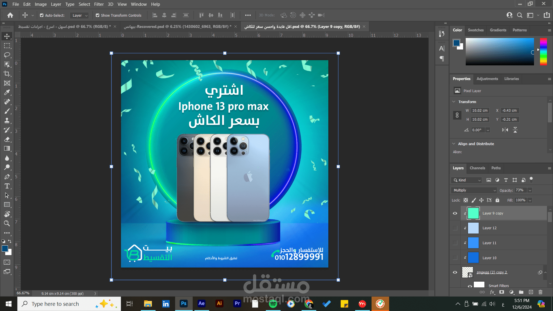Open the Multiply blend mode dropdown

click(474, 190)
